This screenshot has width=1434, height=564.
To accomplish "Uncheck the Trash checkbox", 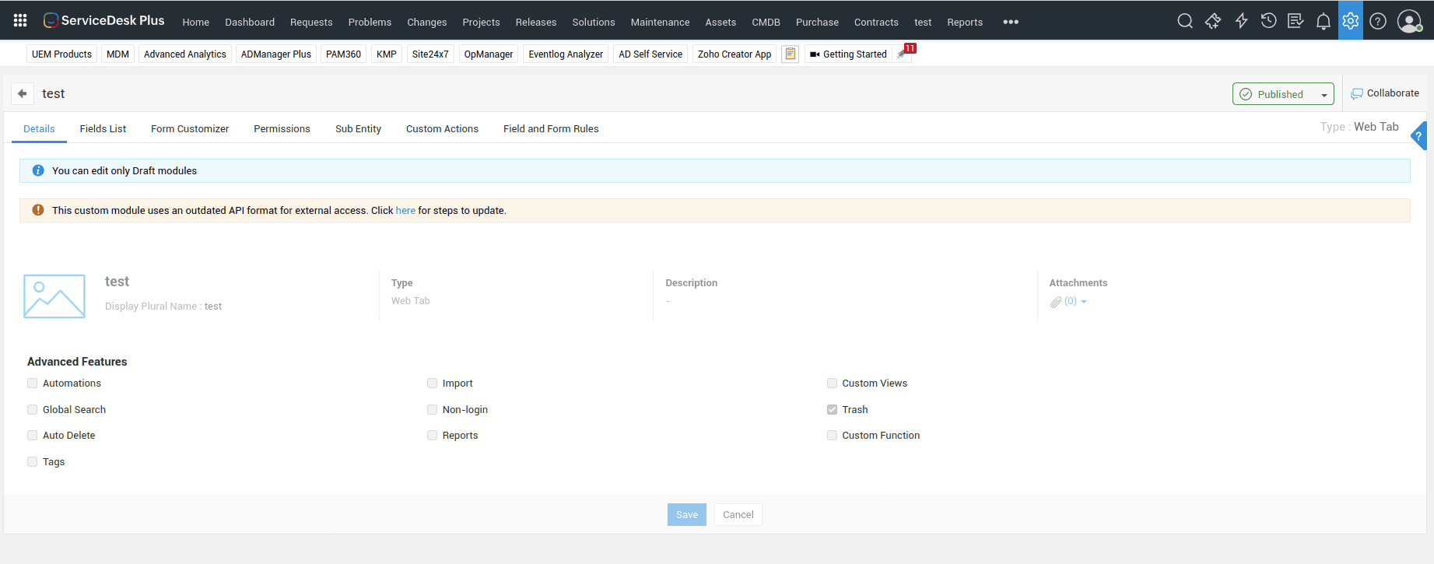I will point(832,409).
